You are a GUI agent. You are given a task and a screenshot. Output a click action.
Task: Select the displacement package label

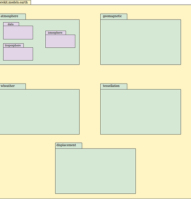[66, 145]
